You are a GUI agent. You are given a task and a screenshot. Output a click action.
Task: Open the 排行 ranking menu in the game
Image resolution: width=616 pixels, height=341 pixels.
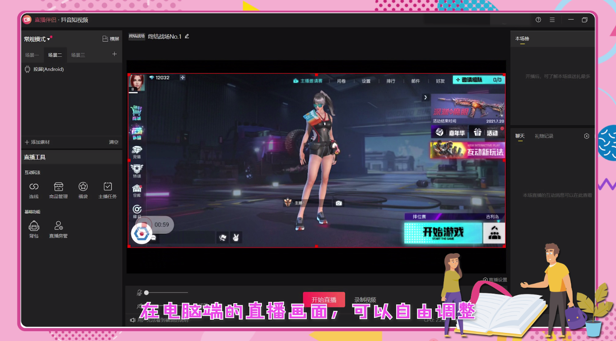coord(391,81)
